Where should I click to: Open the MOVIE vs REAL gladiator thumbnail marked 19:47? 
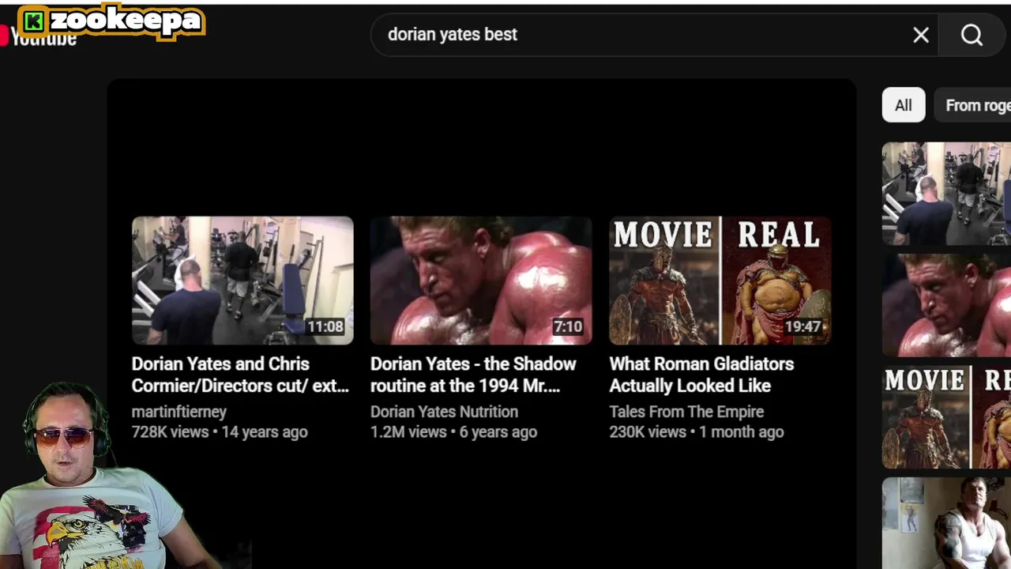(x=720, y=281)
